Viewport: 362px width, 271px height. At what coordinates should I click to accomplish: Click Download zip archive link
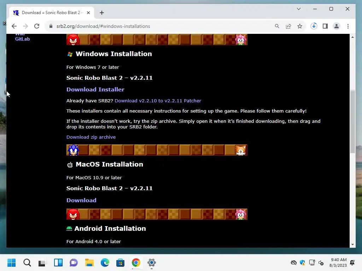(x=91, y=137)
